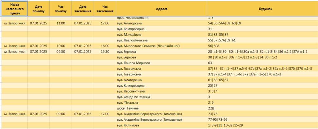
Task: Select the 'Назва населеного пункту' header cell
Action: pyautogui.click(x=14, y=9)
